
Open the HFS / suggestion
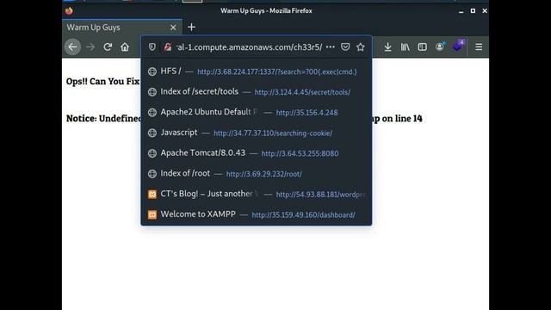pos(257,71)
